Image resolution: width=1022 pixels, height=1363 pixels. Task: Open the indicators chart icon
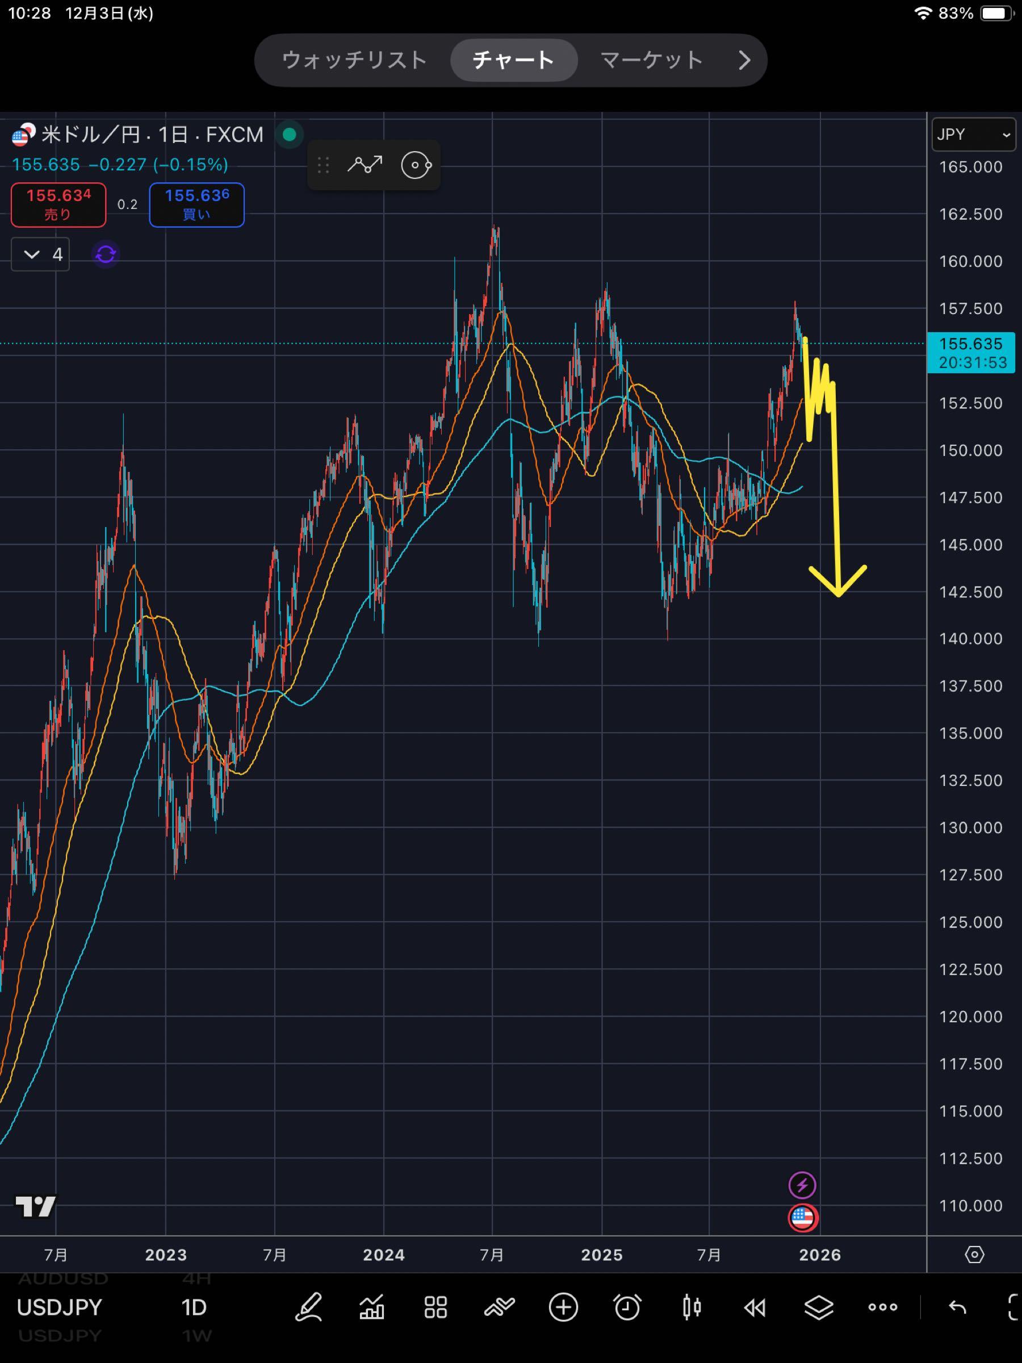(x=372, y=1307)
